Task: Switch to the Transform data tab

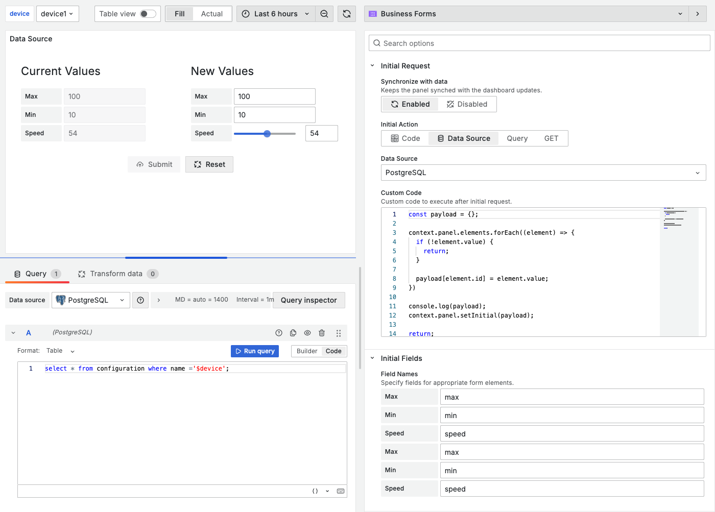Action: 117,274
